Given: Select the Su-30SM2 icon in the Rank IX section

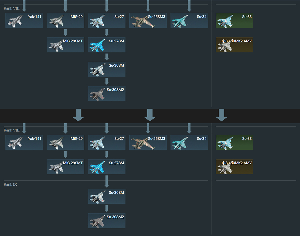Looking at the screenshot, I should 97,222.
